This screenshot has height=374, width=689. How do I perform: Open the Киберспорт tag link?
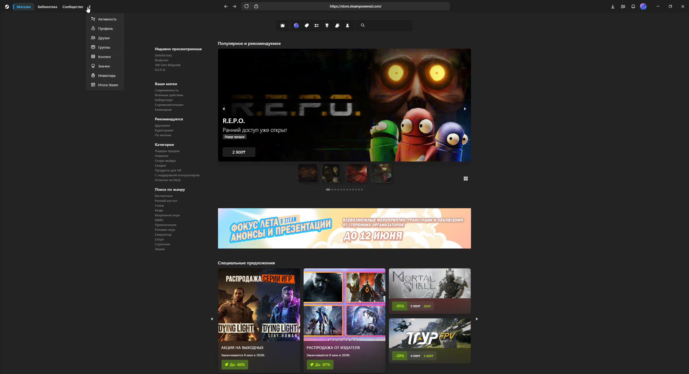coord(164,100)
